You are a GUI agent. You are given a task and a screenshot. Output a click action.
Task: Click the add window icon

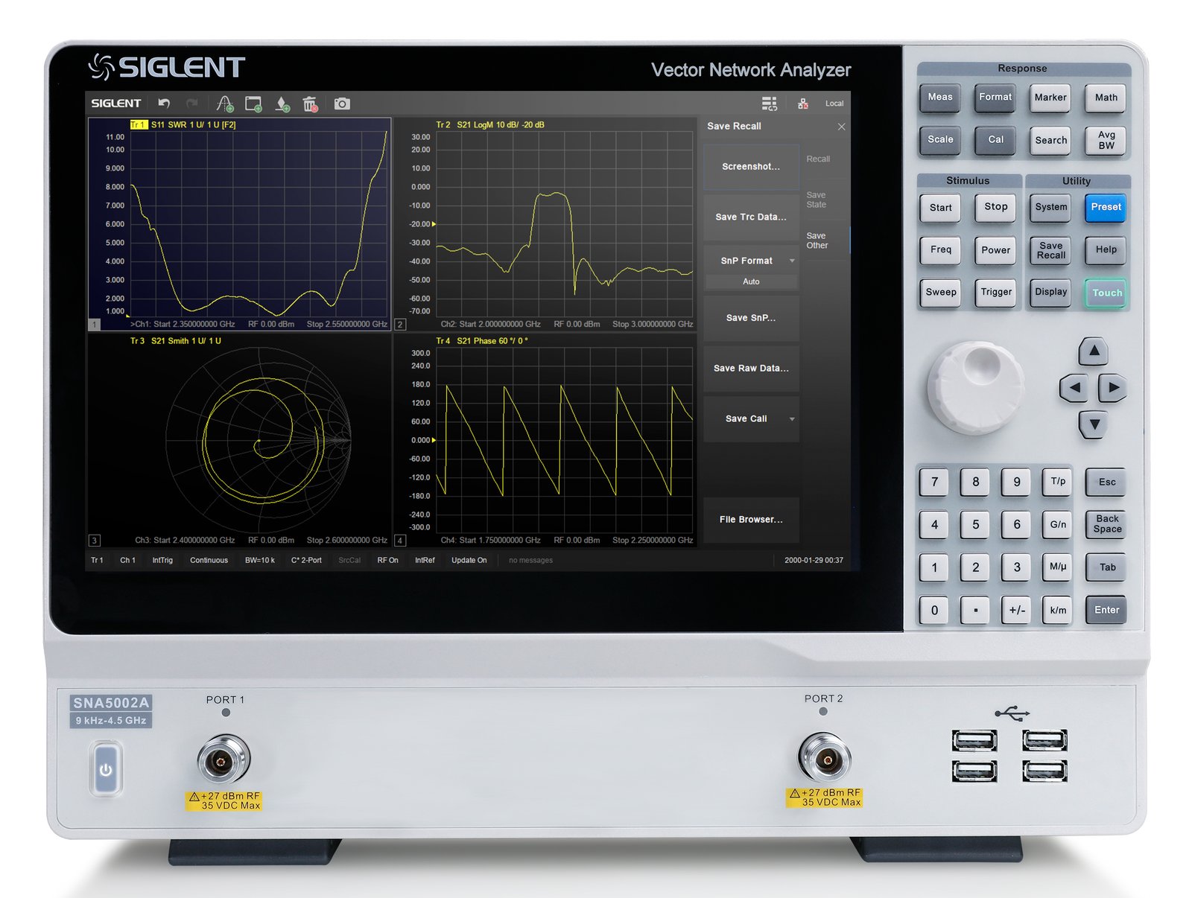click(x=253, y=103)
